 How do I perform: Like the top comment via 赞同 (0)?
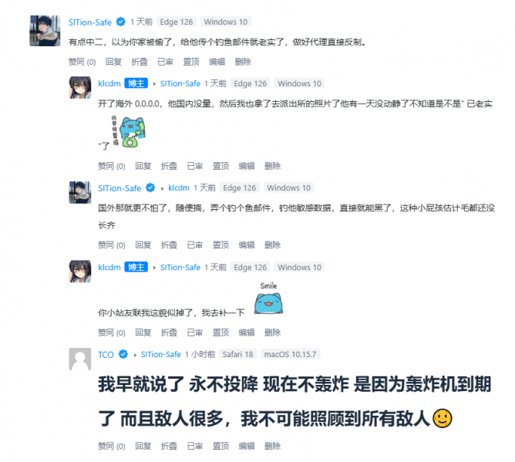click(82, 62)
